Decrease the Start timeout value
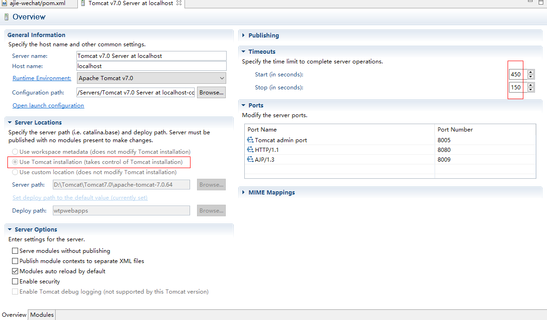 coord(531,76)
